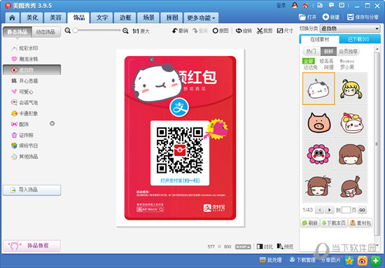Open the 拼图 tab
The image size is (385, 268).
(x=172, y=17)
